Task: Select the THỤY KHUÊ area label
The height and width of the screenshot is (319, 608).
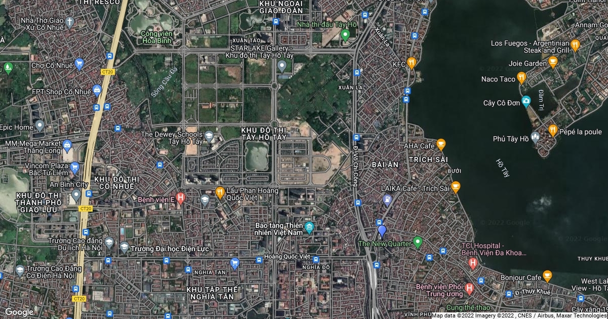Action: point(592,259)
